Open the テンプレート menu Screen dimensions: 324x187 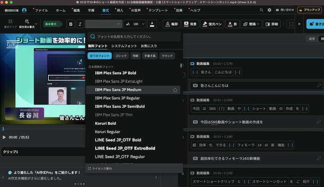pyautogui.click(x=158, y=10)
